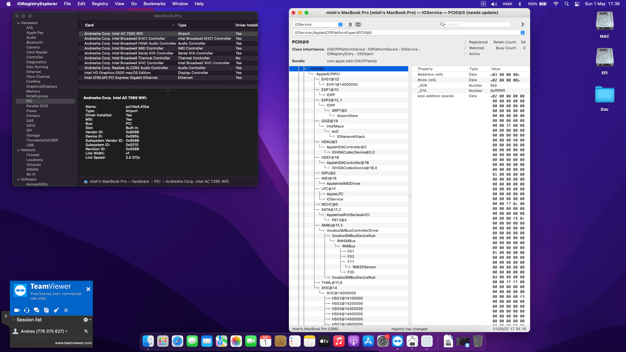
Task: Click the Spotlight search icon in menu bar
Action: [567, 4]
